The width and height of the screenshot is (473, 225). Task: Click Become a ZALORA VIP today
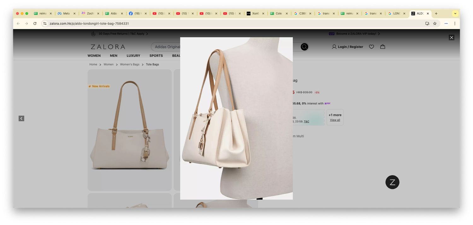[354, 34]
